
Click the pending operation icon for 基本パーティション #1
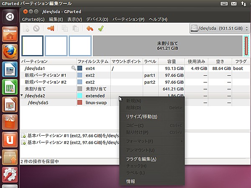23,136
